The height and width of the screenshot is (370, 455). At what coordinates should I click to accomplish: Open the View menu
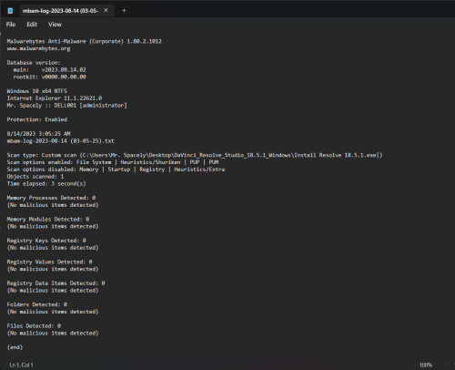[55, 25]
